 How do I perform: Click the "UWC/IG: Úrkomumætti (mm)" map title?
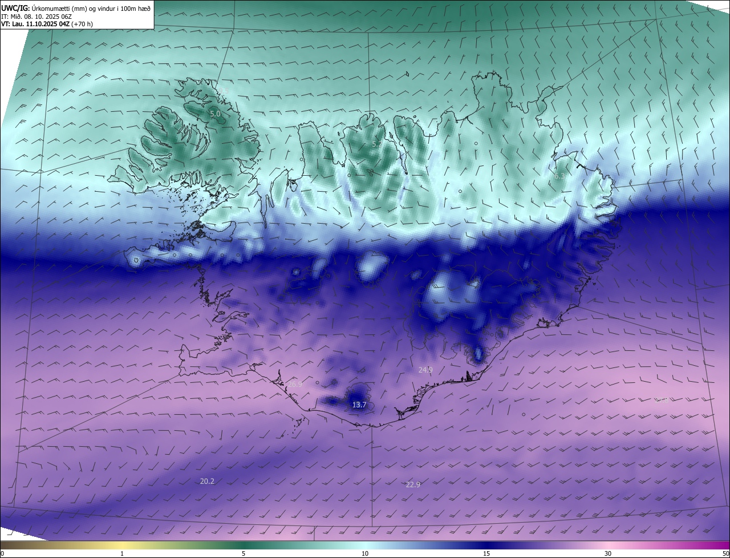[x=76, y=7]
